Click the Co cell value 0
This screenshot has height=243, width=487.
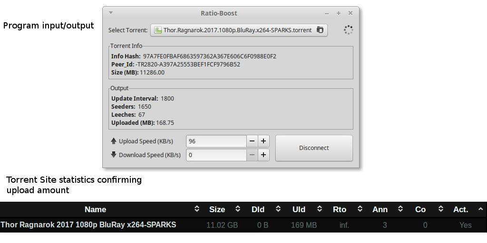pos(425,225)
